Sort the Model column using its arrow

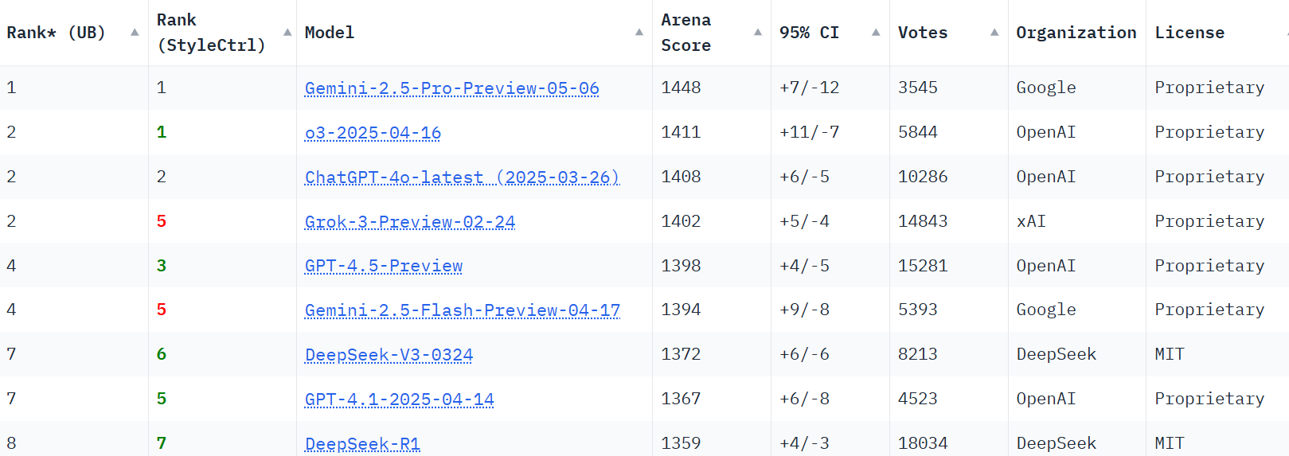tap(639, 33)
